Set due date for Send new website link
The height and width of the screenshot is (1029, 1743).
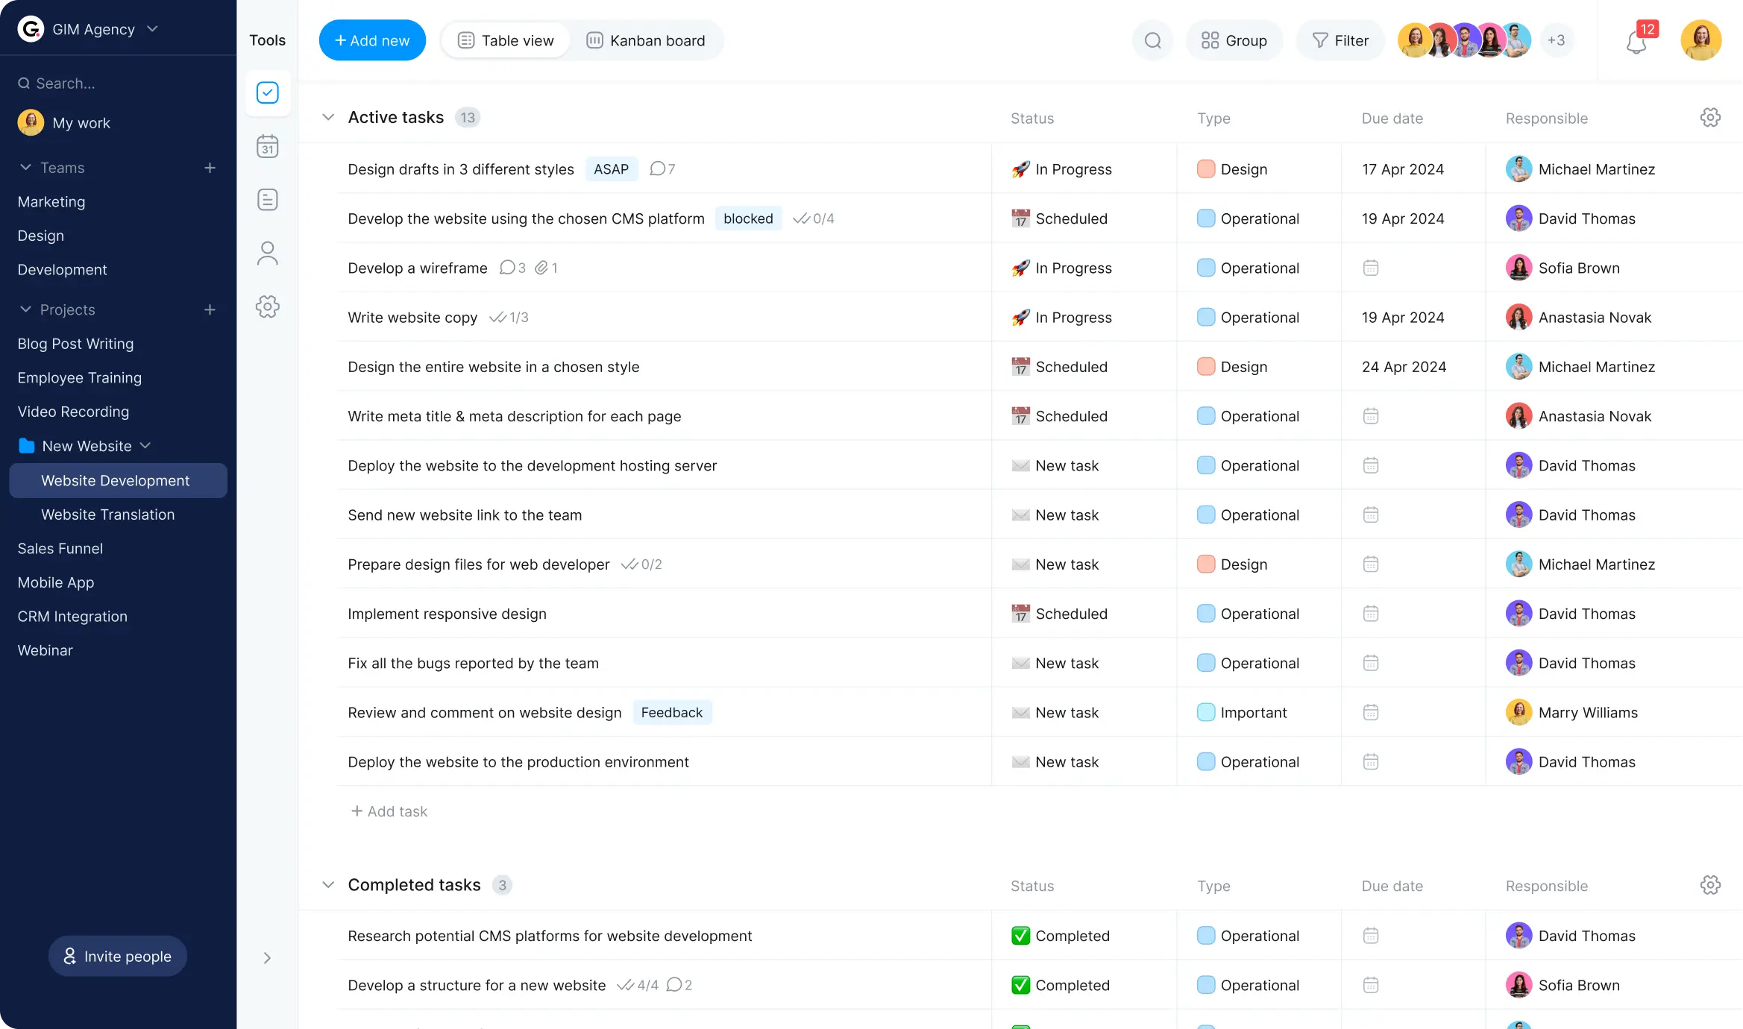1370,514
